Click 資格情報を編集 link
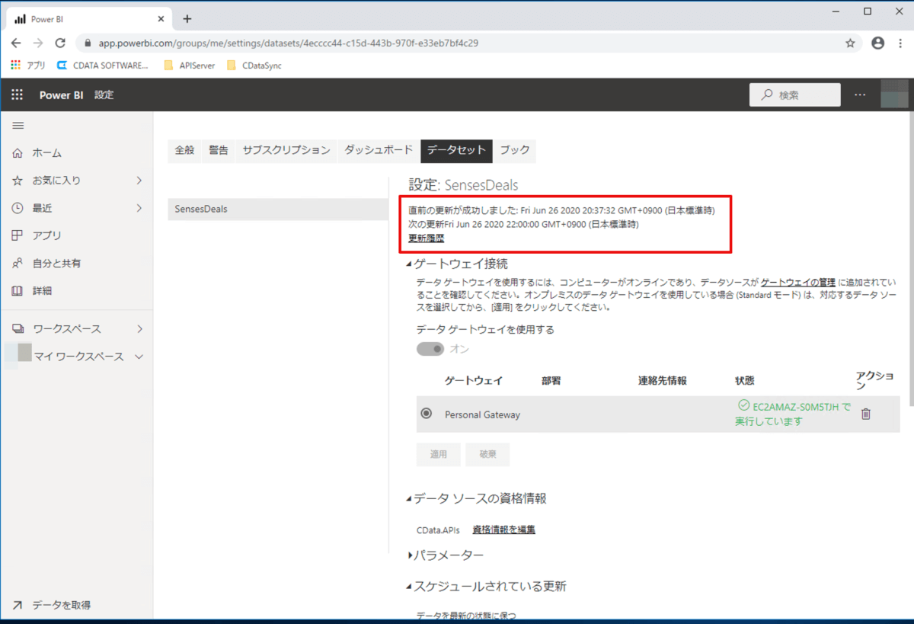The height and width of the screenshot is (624, 914). (x=503, y=530)
